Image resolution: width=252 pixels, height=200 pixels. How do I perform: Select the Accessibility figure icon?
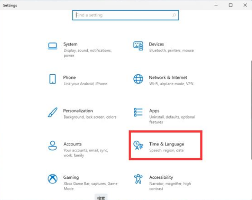coord(138,179)
